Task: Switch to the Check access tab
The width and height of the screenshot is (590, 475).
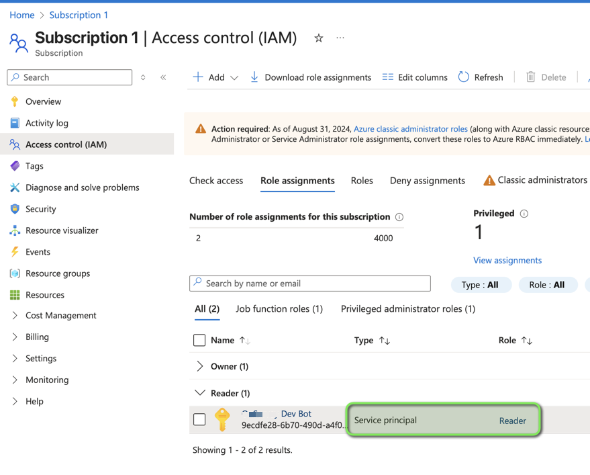Action: [216, 181]
